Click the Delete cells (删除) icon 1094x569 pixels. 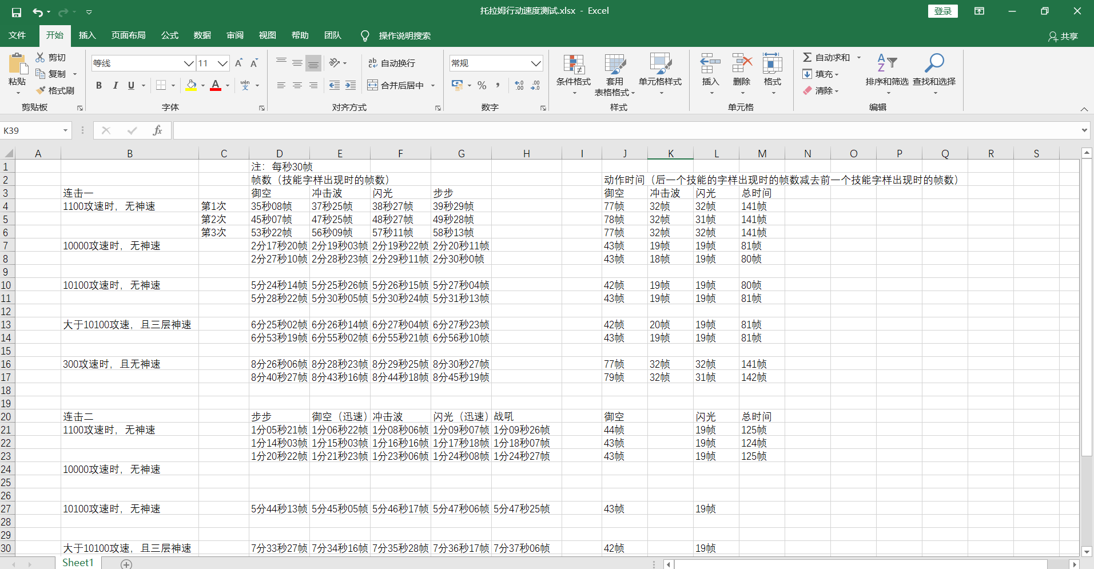coord(742,63)
